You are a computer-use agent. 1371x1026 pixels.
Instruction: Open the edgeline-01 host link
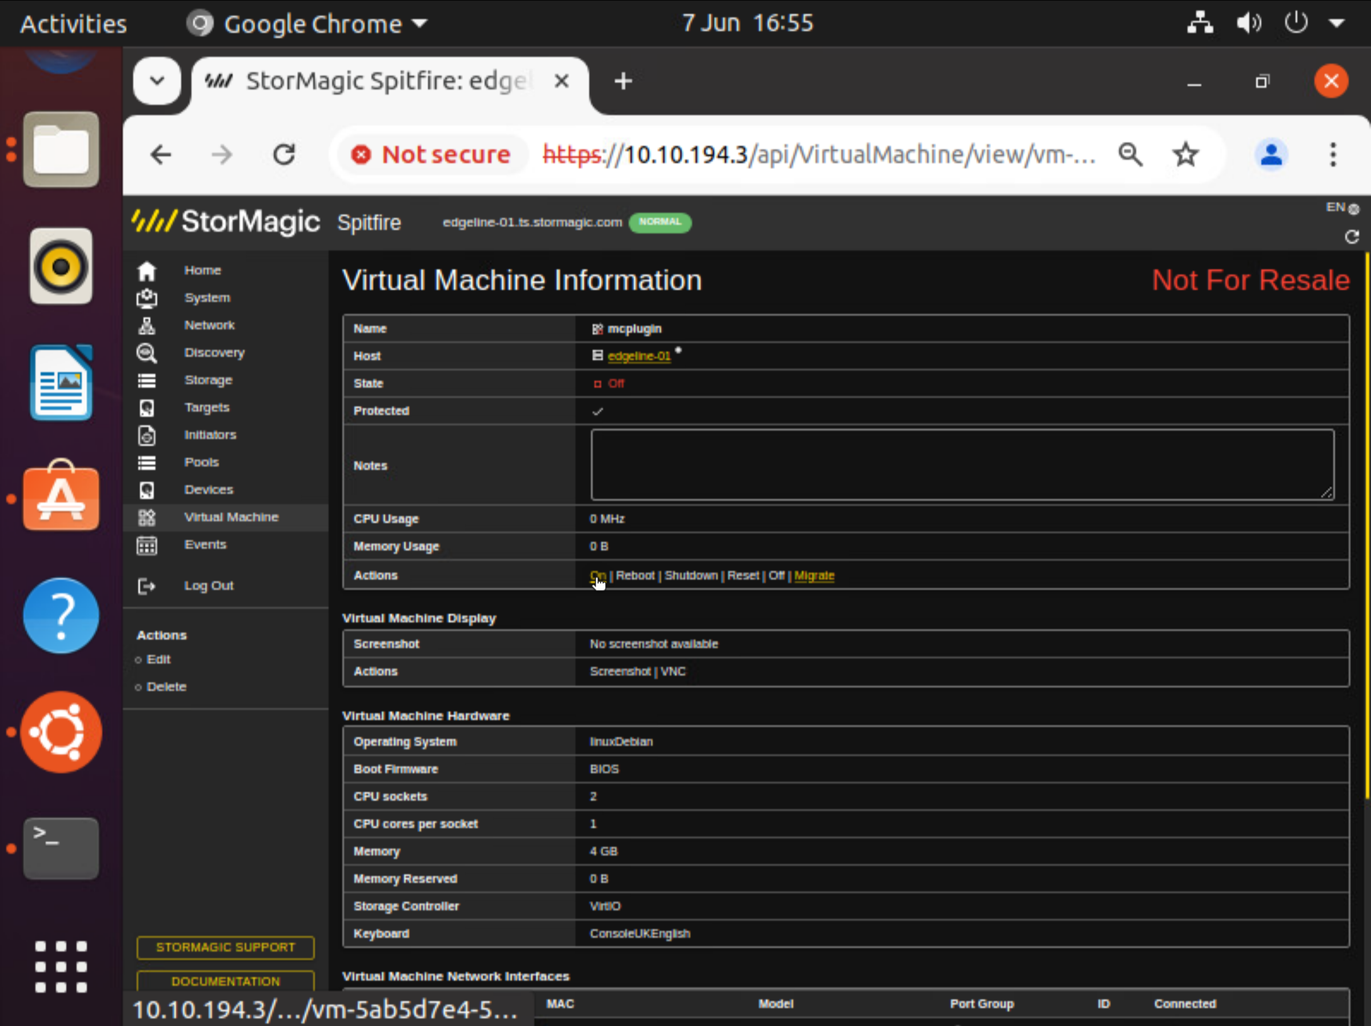coord(639,356)
